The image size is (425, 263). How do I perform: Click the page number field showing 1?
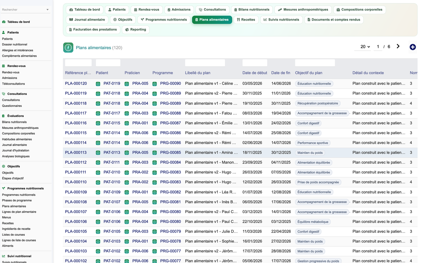(x=378, y=47)
